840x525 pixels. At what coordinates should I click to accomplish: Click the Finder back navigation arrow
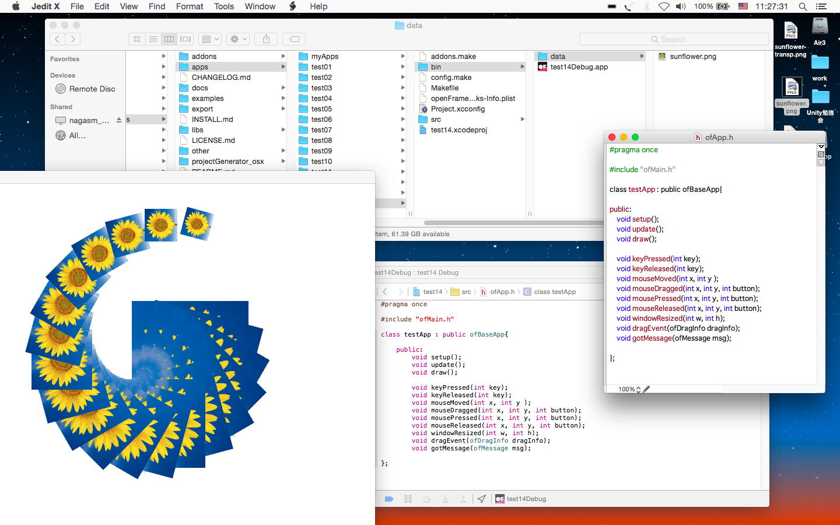57,39
